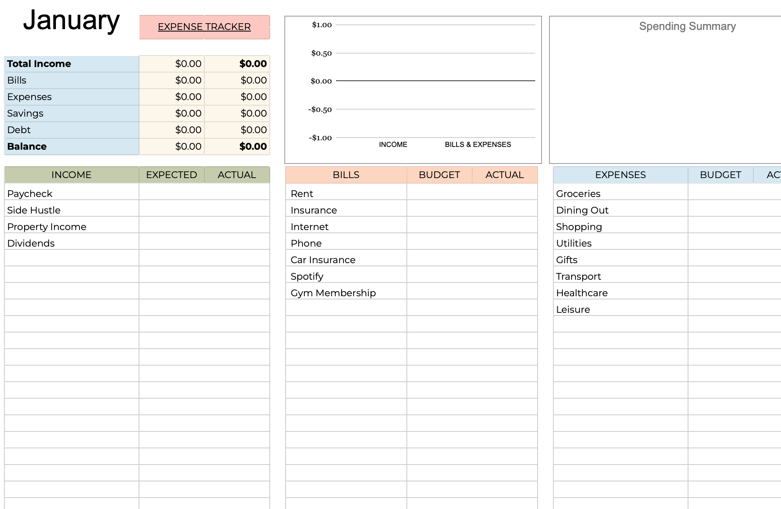
Task: Select the Paycheck income row
Action: [30, 193]
